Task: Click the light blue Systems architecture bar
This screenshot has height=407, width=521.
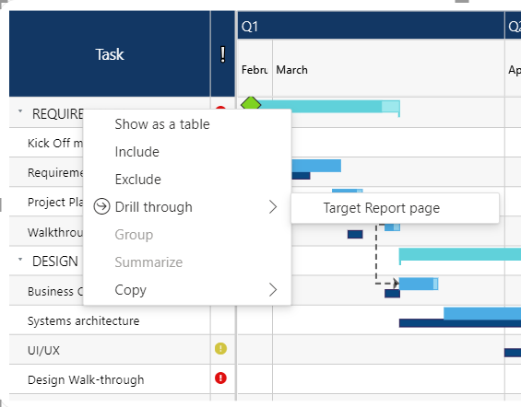Action: tap(482, 313)
